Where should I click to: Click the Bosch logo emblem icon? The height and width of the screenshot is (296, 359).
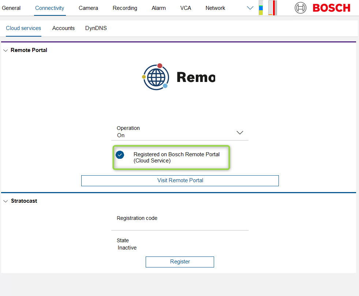(x=300, y=8)
